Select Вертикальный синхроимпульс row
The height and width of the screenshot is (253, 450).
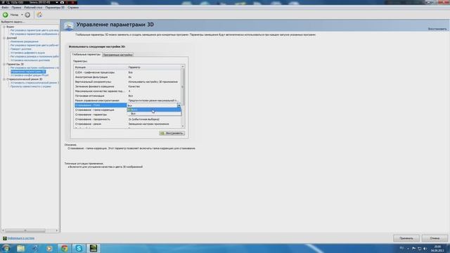pos(128,82)
